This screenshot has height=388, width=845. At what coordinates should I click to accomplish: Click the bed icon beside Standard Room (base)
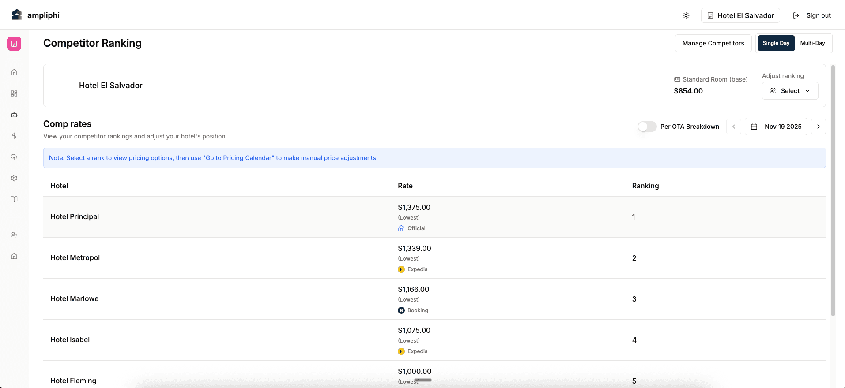tap(677, 79)
